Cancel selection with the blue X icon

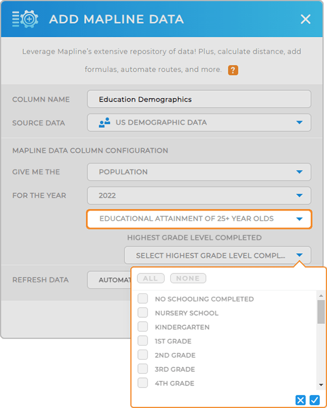tap(300, 400)
